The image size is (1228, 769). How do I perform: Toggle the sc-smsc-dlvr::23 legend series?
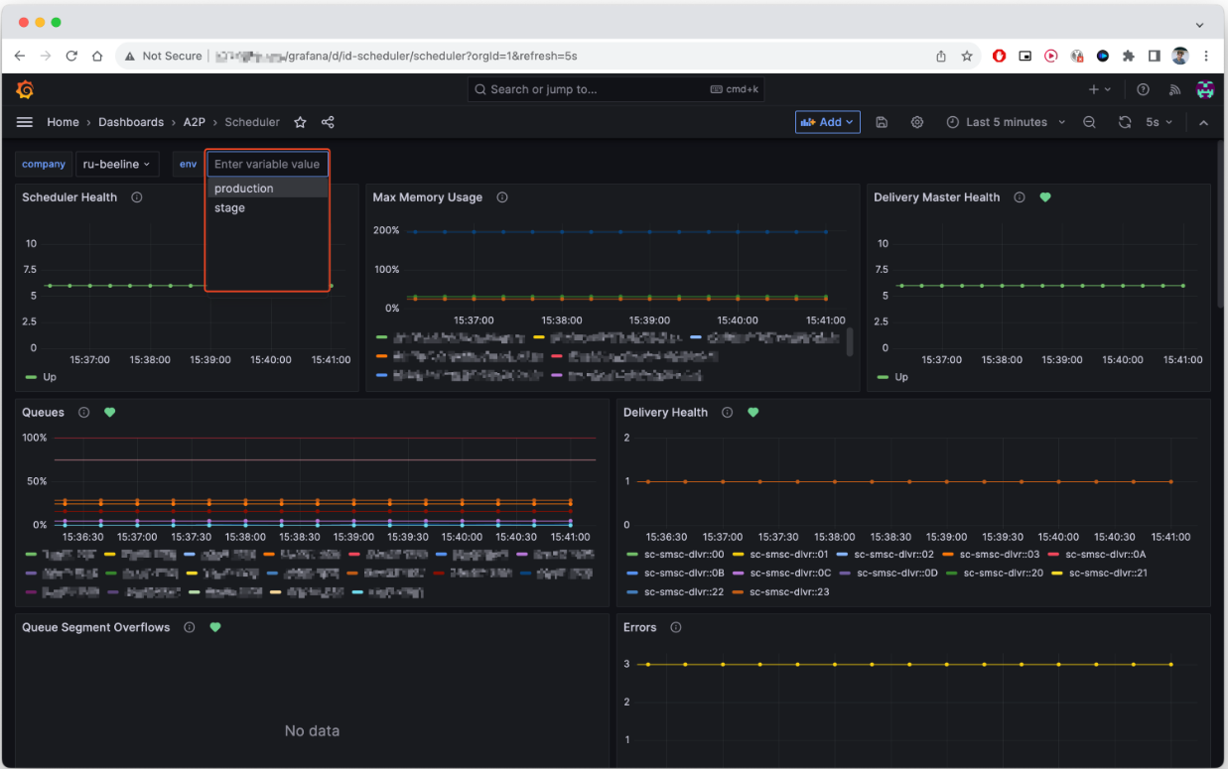(789, 592)
